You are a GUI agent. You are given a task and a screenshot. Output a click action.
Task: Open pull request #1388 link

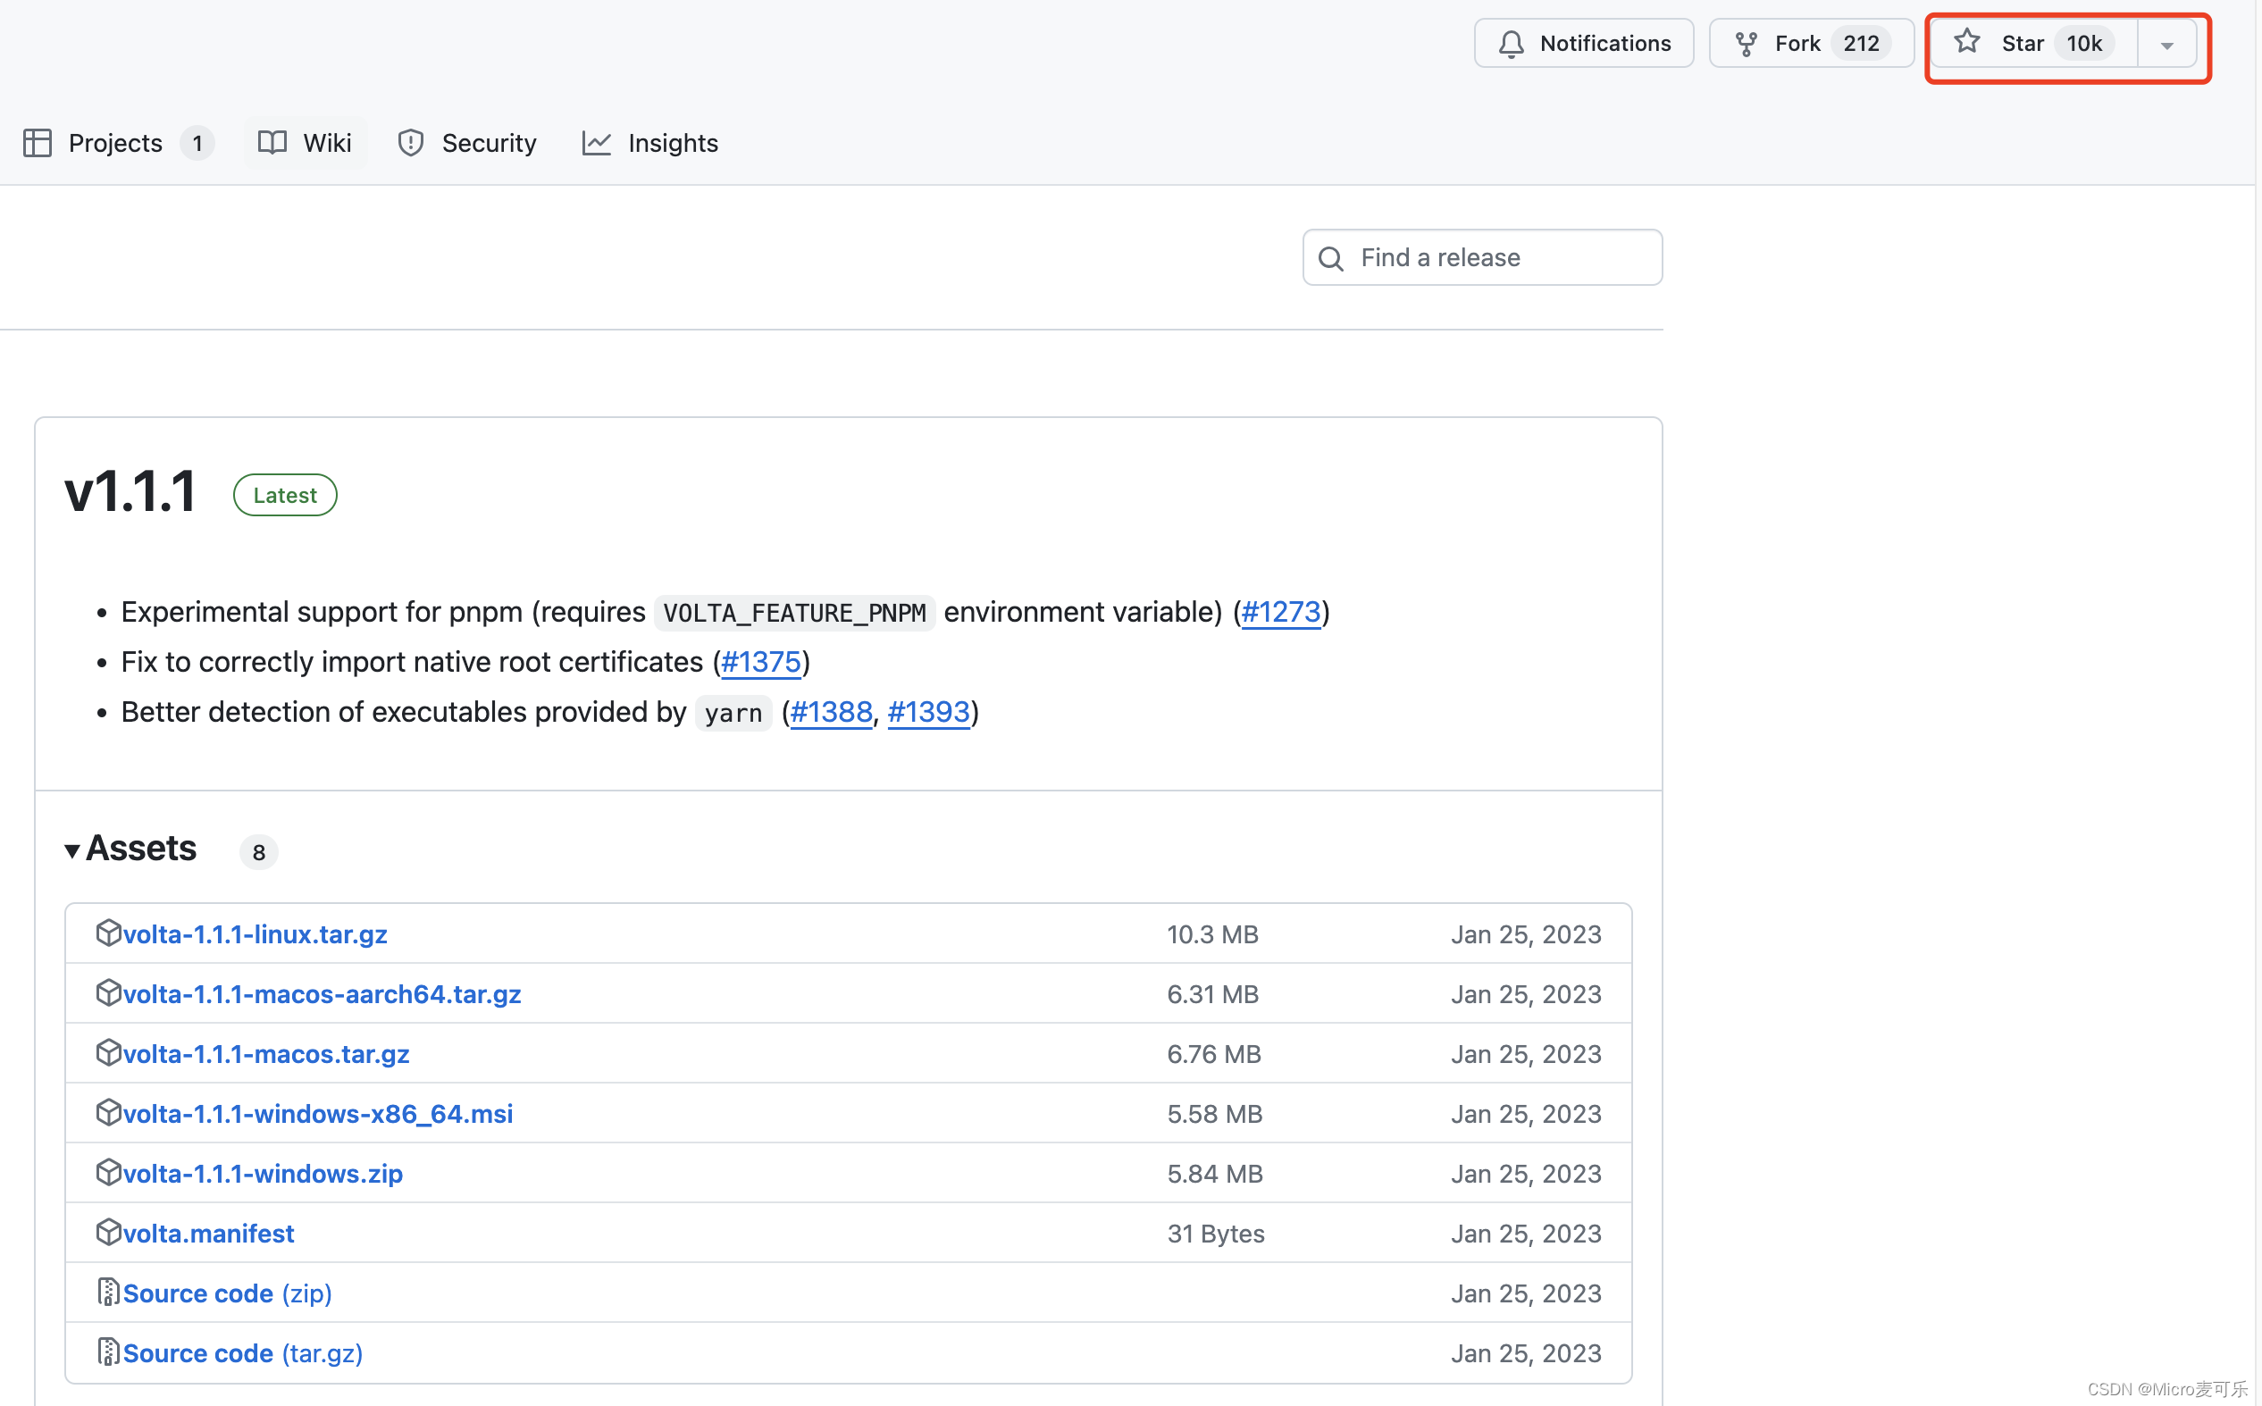point(830,712)
